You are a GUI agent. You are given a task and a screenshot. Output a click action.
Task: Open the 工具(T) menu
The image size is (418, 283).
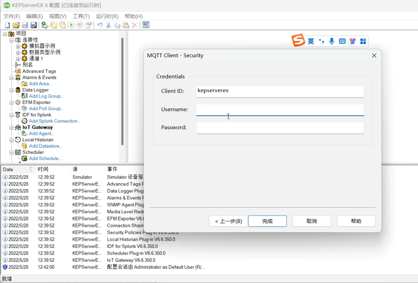(x=81, y=16)
